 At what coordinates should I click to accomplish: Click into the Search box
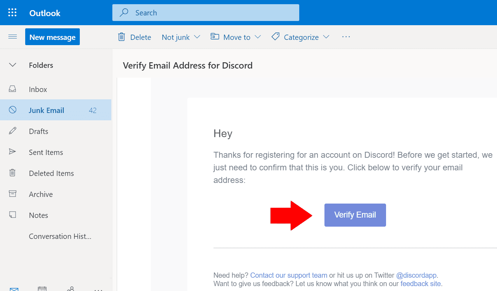coord(206,13)
